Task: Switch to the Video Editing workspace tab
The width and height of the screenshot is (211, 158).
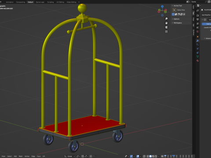Action: click(71, 2)
